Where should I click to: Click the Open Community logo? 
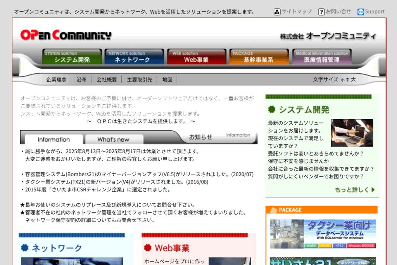[x=66, y=35]
